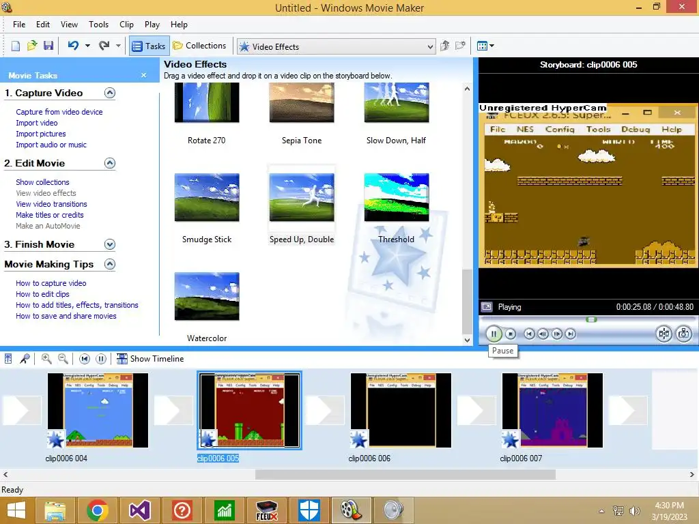The width and height of the screenshot is (699, 524).
Task: Toggle the Collections pane button
Action: (x=199, y=46)
